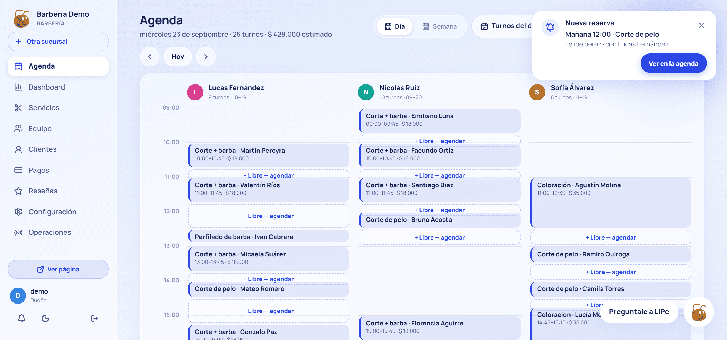Screen dimensions: 727x340
Task: Go to previous day with left chevron
Action: click(x=150, y=57)
